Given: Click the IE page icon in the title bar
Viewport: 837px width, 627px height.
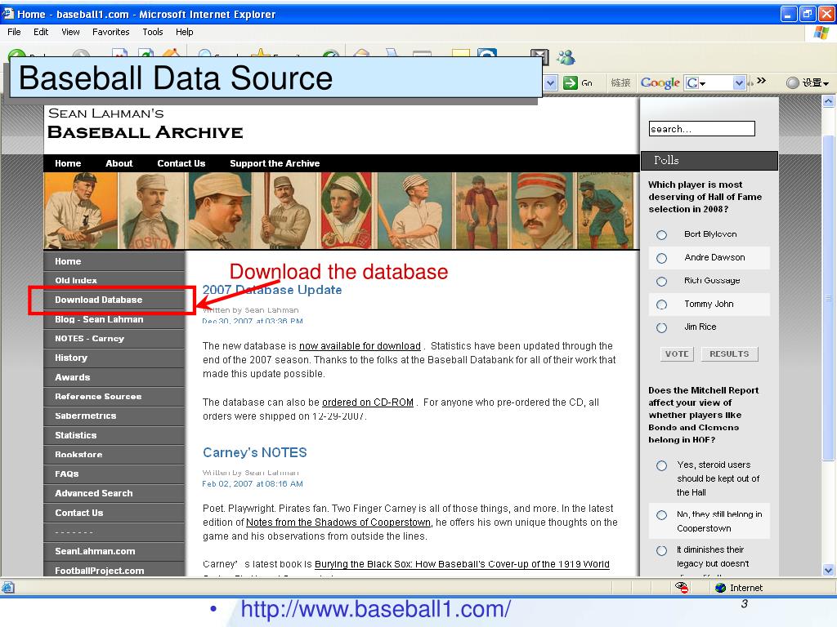Looking at the screenshot, I should pyautogui.click(x=7, y=13).
